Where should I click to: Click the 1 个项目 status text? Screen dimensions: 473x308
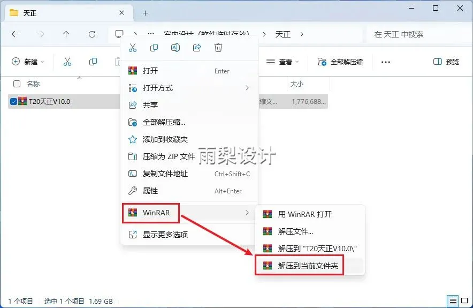point(20,301)
